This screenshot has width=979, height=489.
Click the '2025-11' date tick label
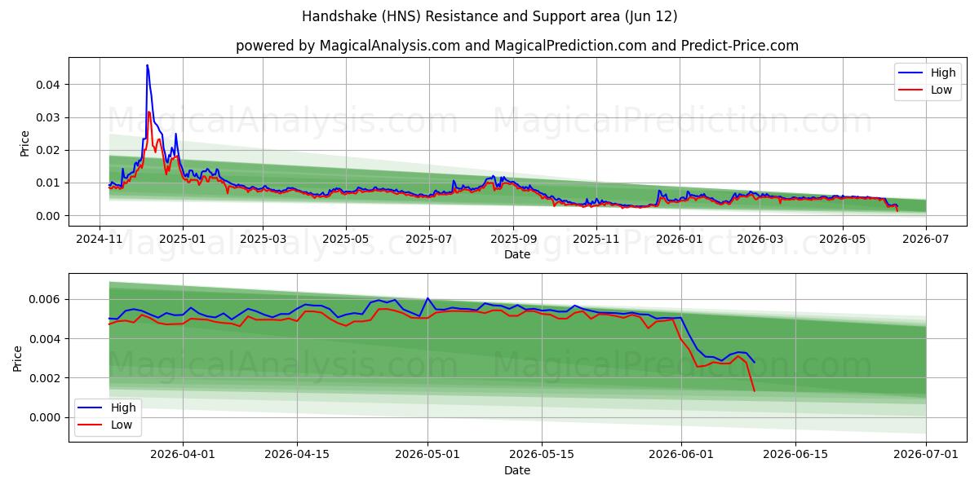click(x=596, y=239)
